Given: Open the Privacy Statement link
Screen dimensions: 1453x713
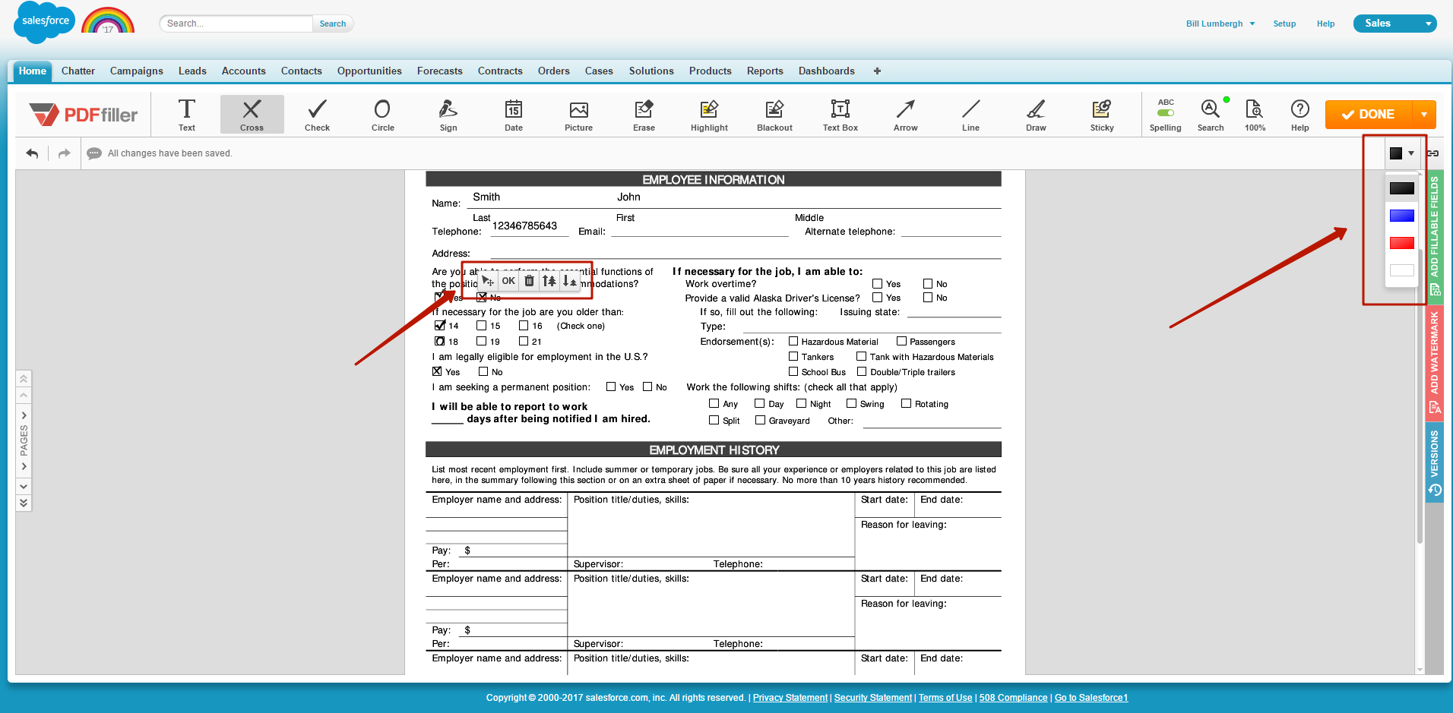Looking at the screenshot, I should (790, 698).
